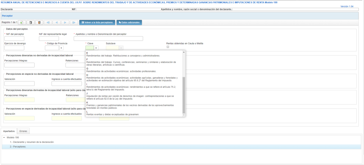Go to previous record arrow

56,22
